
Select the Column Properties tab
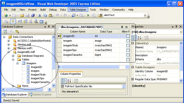click(x=71, y=74)
